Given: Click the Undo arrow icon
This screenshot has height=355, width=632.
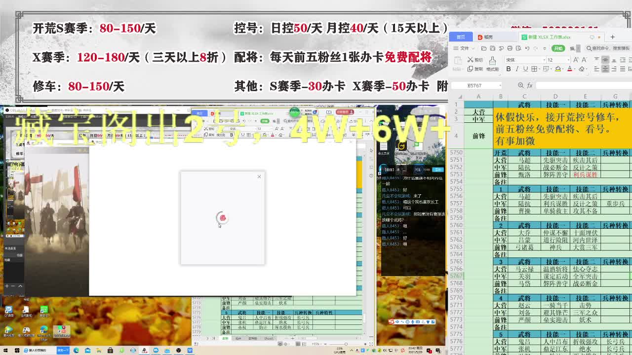Looking at the screenshot, I should click(x=527, y=48).
